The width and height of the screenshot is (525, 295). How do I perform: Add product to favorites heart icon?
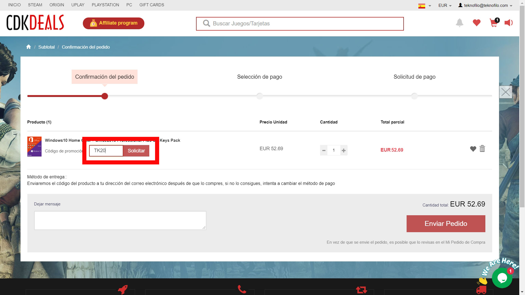(473, 149)
